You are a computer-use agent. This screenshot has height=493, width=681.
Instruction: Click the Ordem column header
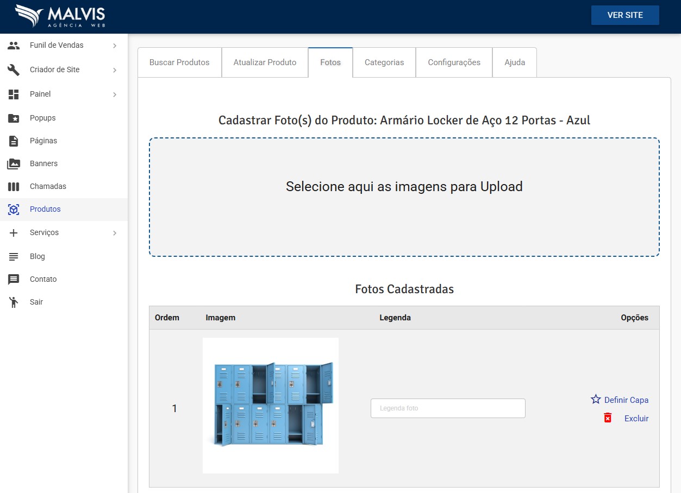pyautogui.click(x=167, y=318)
